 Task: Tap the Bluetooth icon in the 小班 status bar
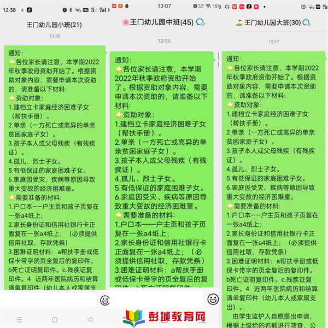(71, 10)
